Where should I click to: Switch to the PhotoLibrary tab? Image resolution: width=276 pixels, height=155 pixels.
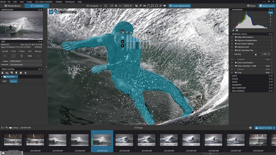(x=12, y=6)
